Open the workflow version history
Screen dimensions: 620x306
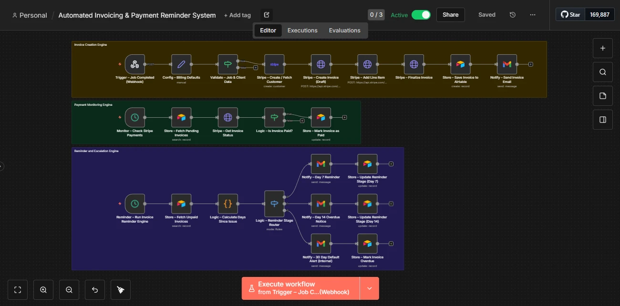pos(512,15)
